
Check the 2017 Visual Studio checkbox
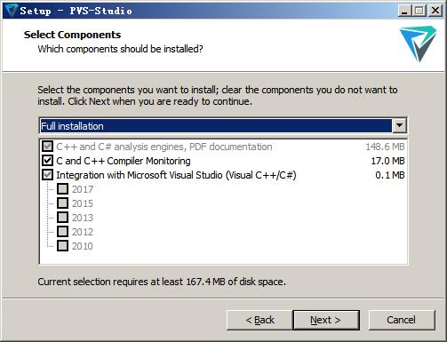point(62,189)
